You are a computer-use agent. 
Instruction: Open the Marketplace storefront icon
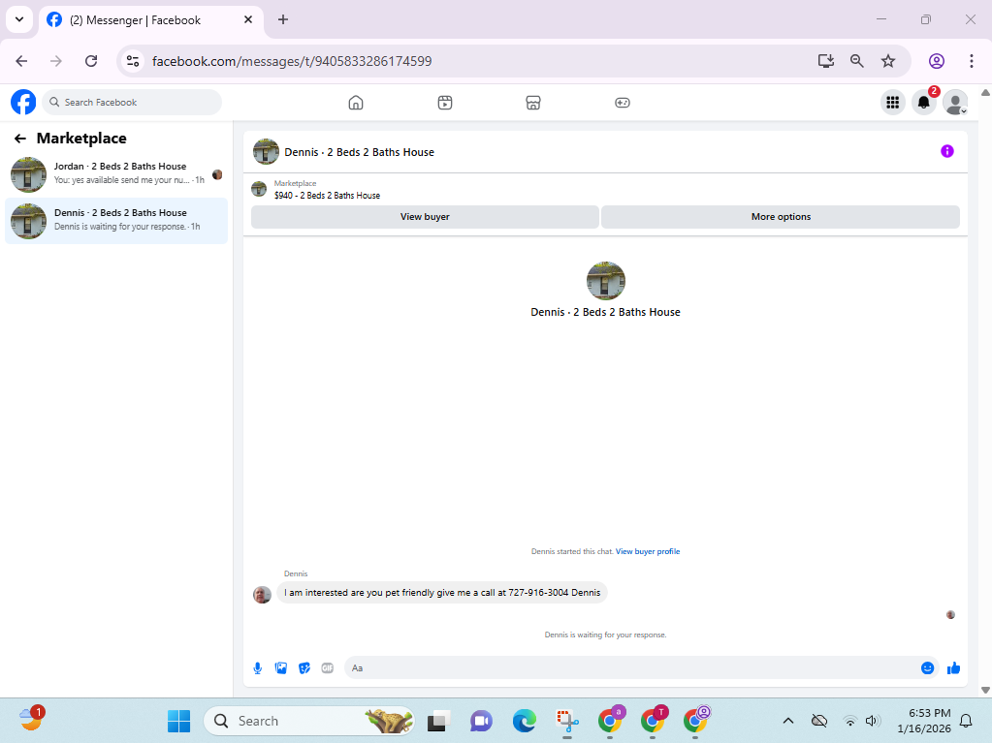(x=533, y=103)
